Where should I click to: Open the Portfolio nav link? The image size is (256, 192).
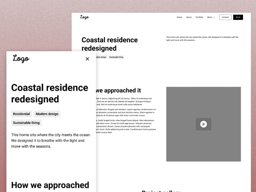tap(199, 17)
